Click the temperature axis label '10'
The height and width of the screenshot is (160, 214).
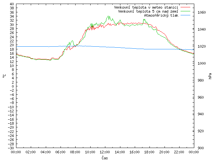click(x=12, y=66)
